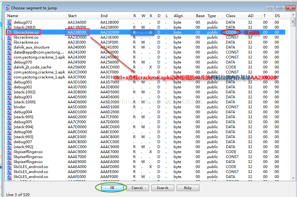Click the segment icon beside [stack:995]

point(9,117)
